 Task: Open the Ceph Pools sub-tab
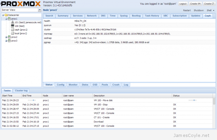105,85
